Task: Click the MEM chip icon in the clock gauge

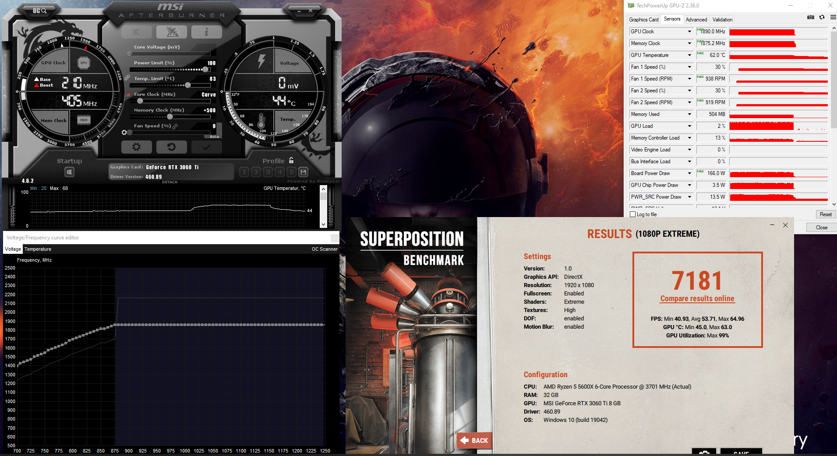Action: [84, 120]
